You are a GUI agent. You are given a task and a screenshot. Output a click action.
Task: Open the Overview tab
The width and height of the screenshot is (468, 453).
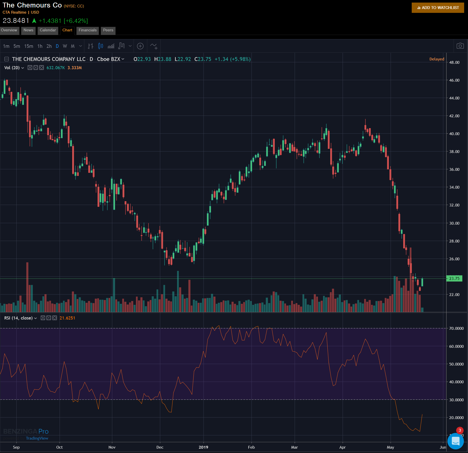[9, 30]
